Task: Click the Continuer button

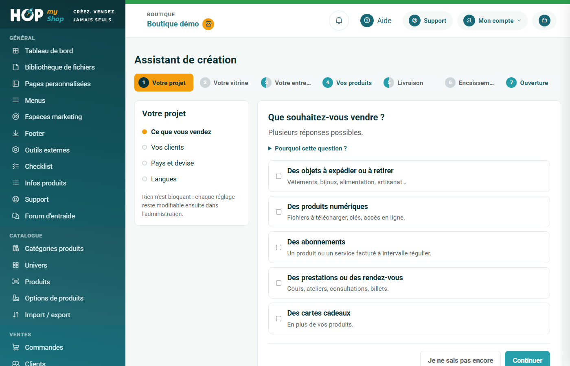Action: 527,359
